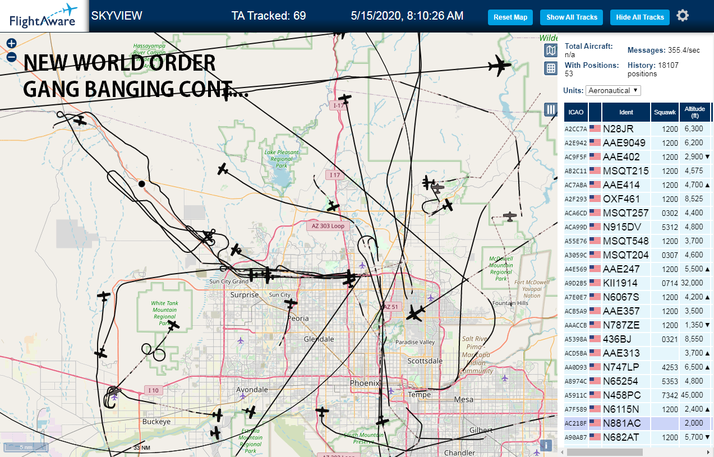Click purple airport marker left of Tempe
Image resolution: width=714 pixels, height=457 pixels.
[x=391, y=390]
